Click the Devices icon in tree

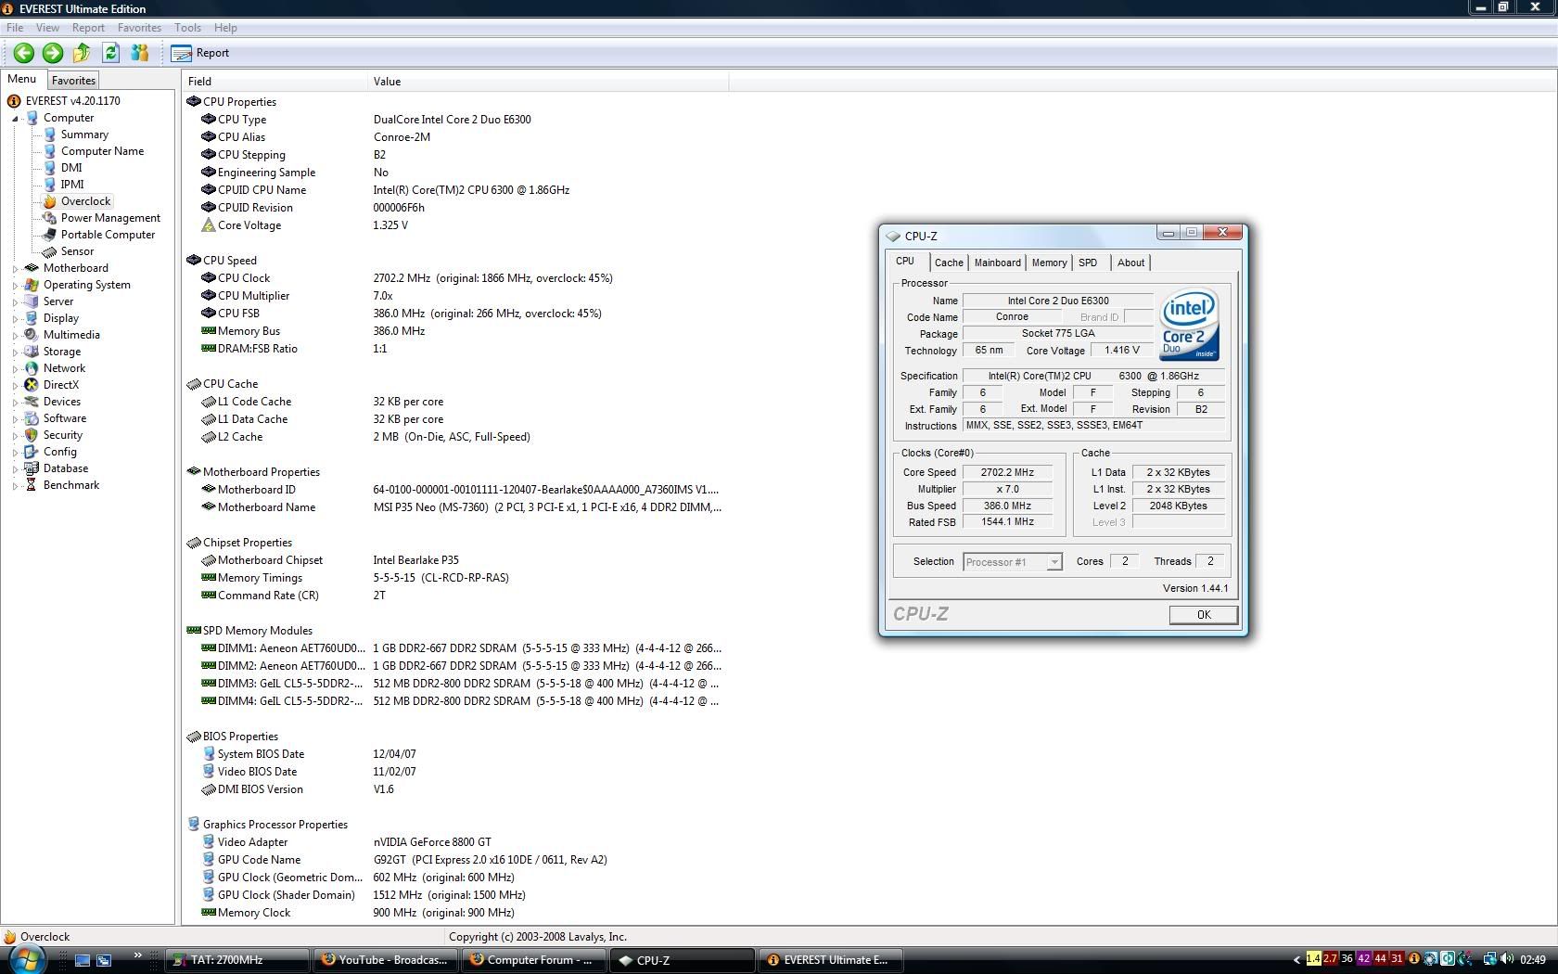32,402
